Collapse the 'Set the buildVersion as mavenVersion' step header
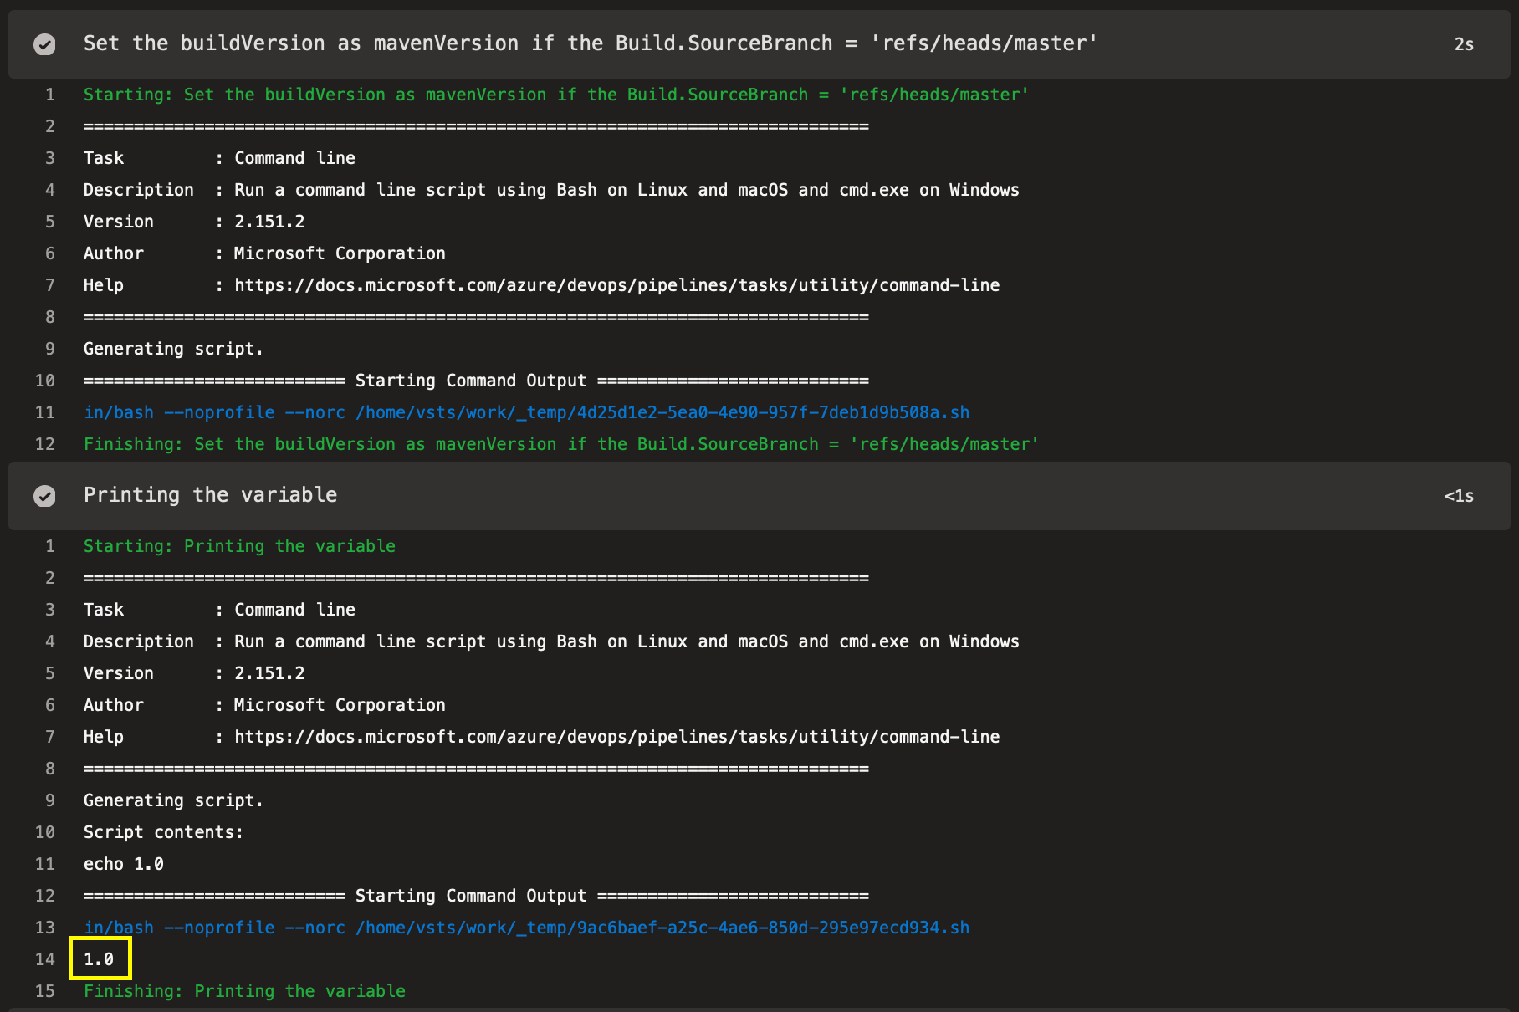Screen dimensions: 1519x1012 (759, 44)
